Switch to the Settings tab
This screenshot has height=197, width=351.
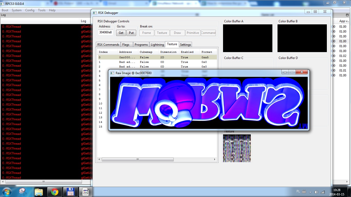click(186, 45)
